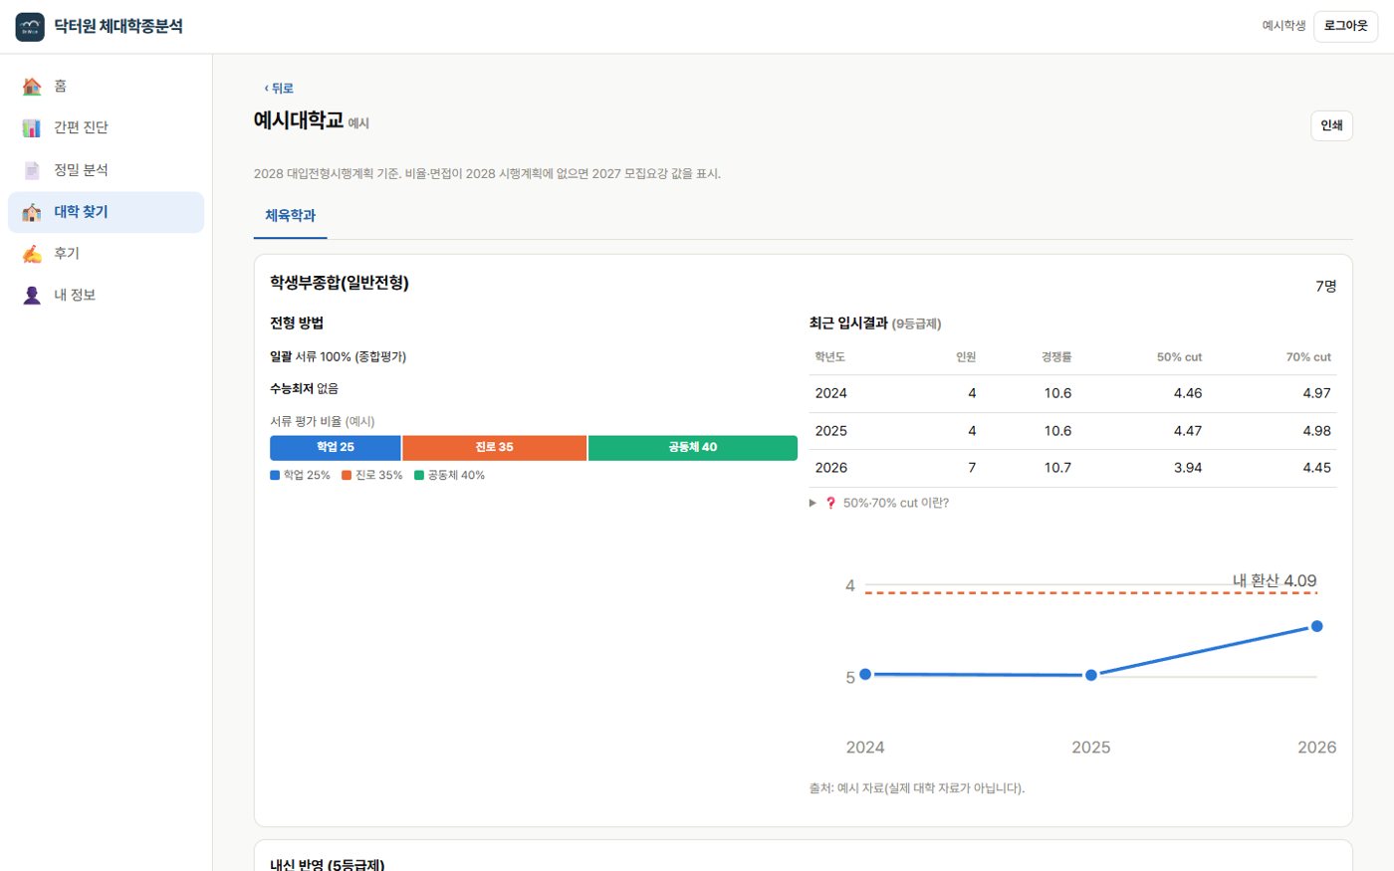The height and width of the screenshot is (871, 1394).
Task: Click the 예시학생 user name
Action: click(x=1283, y=26)
